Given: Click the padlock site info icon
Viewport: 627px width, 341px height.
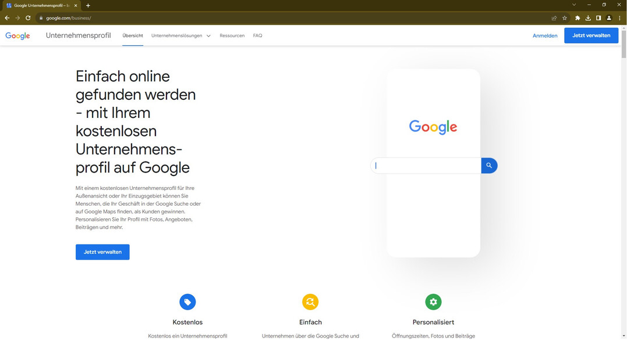Looking at the screenshot, I should click(x=41, y=18).
